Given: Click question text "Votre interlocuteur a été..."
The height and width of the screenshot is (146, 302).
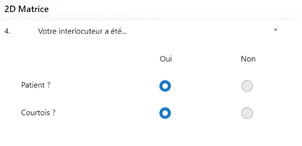Looking at the screenshot, I should coord(82,31).
